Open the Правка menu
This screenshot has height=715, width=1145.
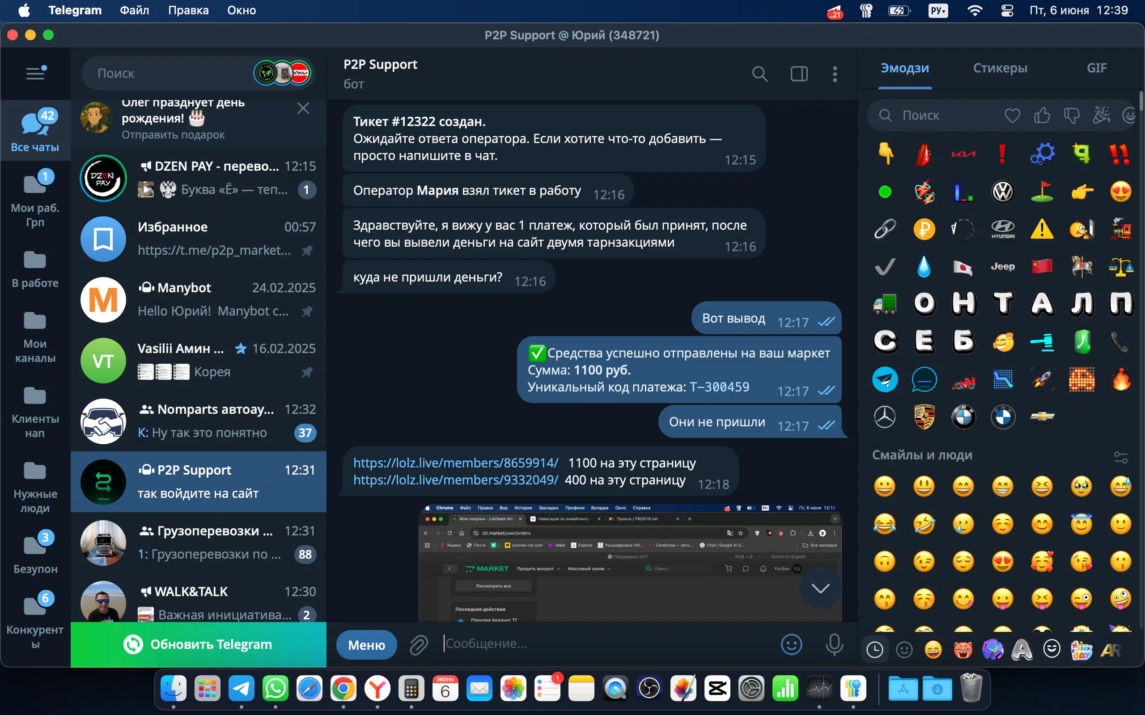[188, 10]
